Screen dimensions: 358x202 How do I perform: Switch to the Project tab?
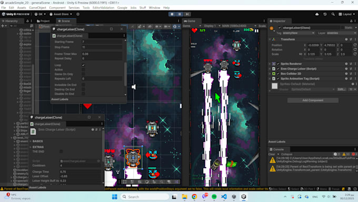pyautogui.click(x=43, y=21)
